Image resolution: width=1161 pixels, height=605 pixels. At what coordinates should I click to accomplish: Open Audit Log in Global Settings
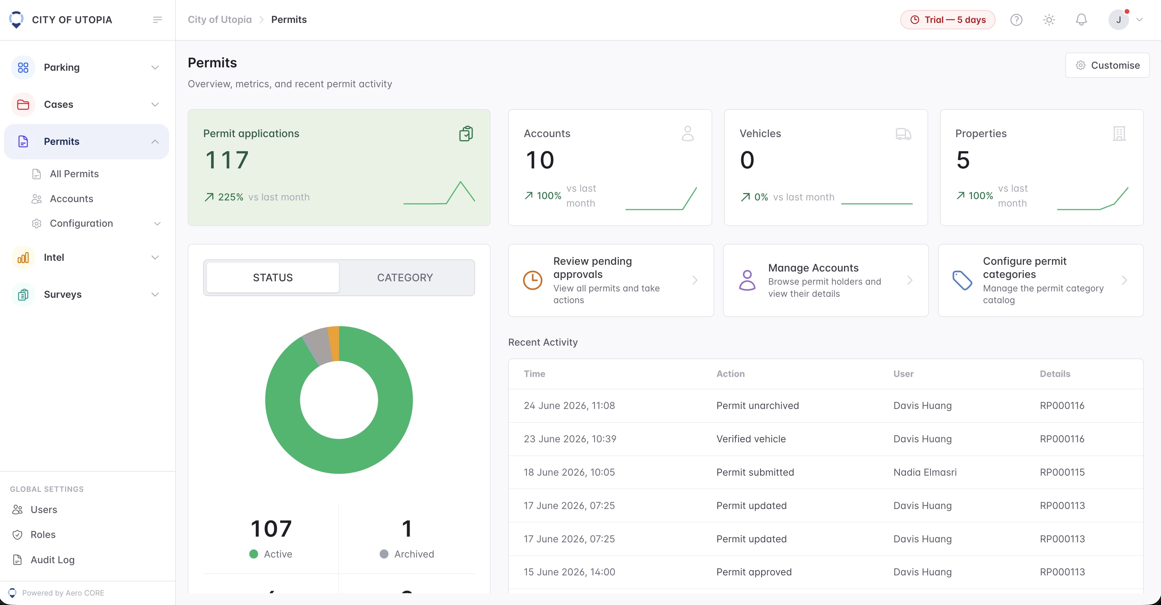[x=53, y=560]
